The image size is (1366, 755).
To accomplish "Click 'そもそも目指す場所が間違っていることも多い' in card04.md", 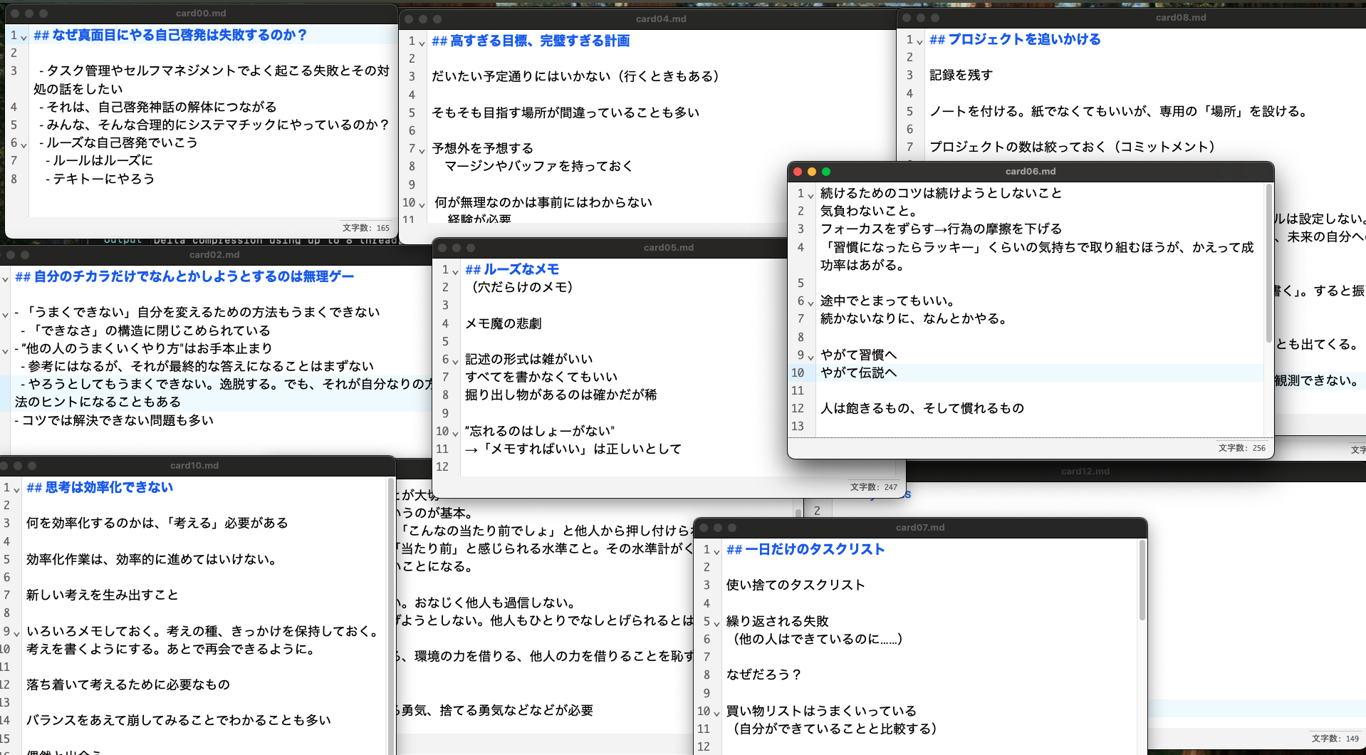I will coord(565,113).
